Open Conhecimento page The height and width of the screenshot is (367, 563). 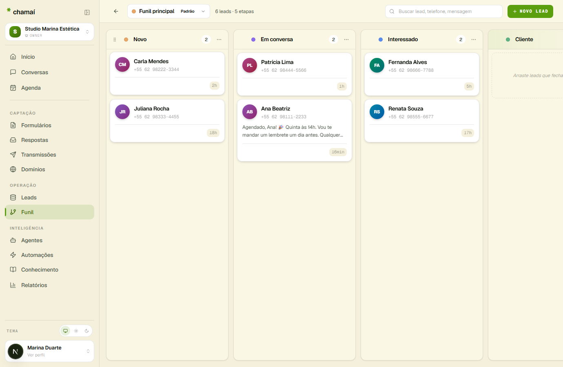click(50, 270)
